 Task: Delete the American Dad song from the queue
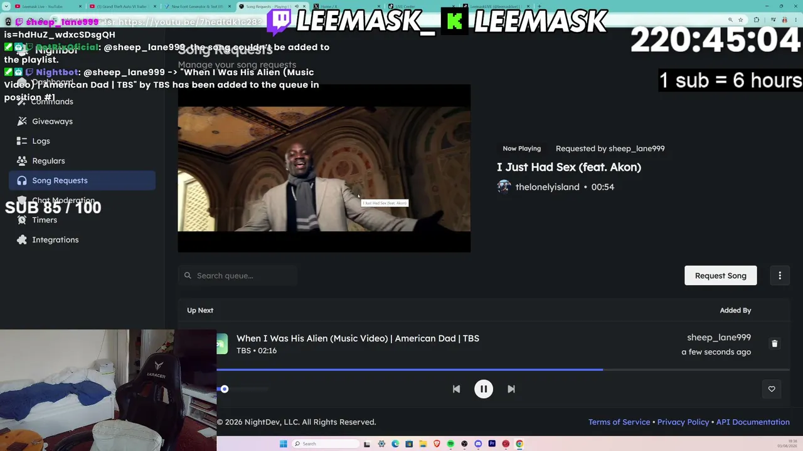tap(774, 344)
